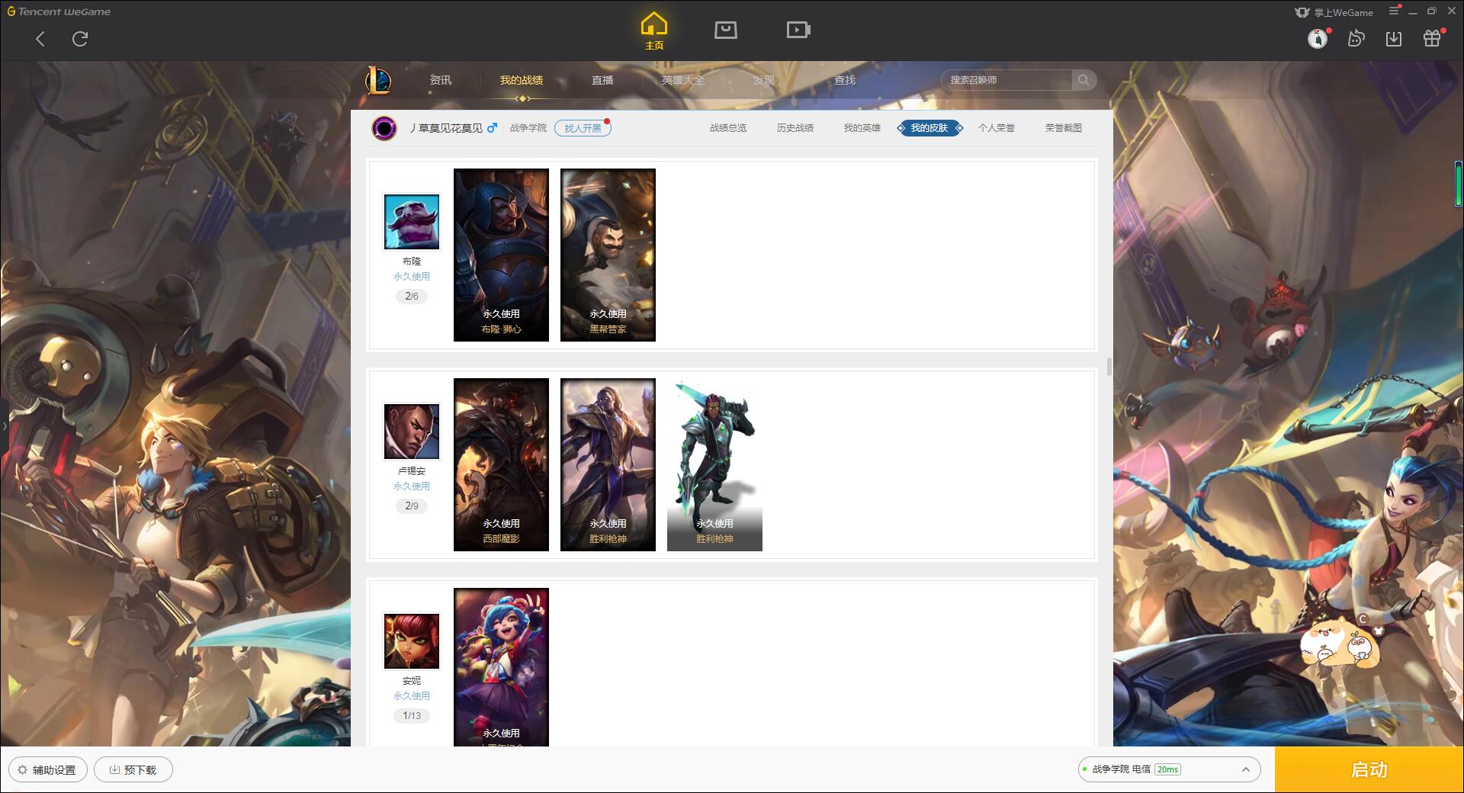Viewport: 1464px width, 793px height.
Task: Open the 安妮 skin card thumbnail
Action: click(501, 667)
